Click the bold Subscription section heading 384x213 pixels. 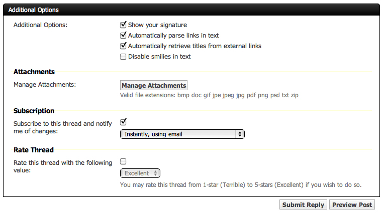(x=34, y=111)
